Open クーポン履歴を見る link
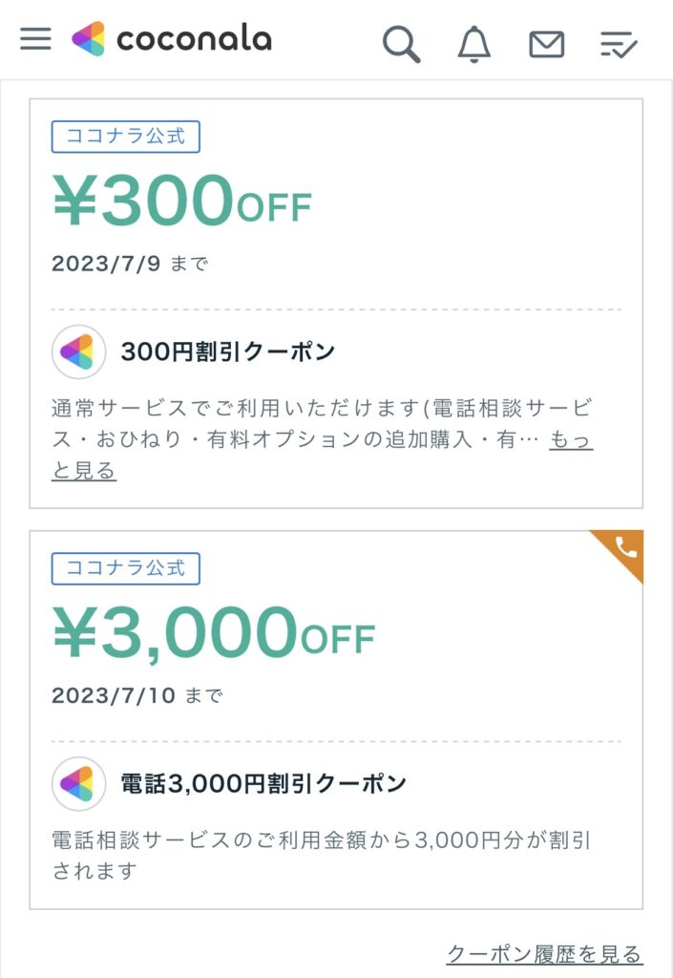 click(x=544, y=953)
